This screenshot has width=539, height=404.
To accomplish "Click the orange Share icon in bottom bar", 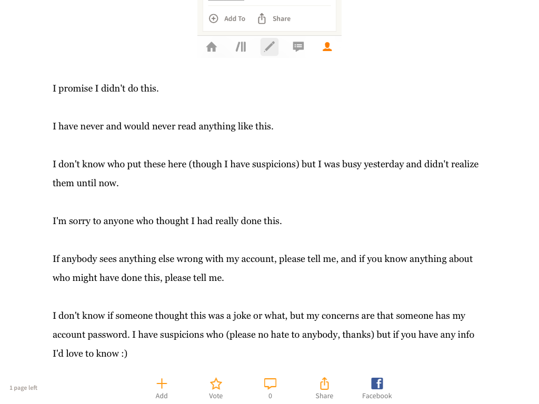I will point(324,383).
